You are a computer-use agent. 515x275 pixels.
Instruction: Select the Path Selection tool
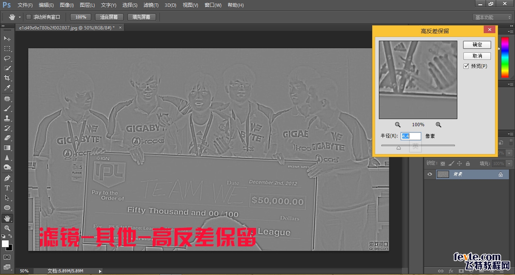(7, 198)
